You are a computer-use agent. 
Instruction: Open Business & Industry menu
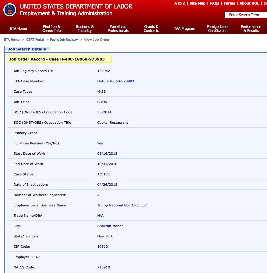coord(85,29)
